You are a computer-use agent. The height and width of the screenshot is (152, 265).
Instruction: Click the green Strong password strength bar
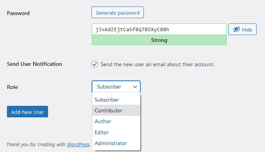[x=159, y=40]
